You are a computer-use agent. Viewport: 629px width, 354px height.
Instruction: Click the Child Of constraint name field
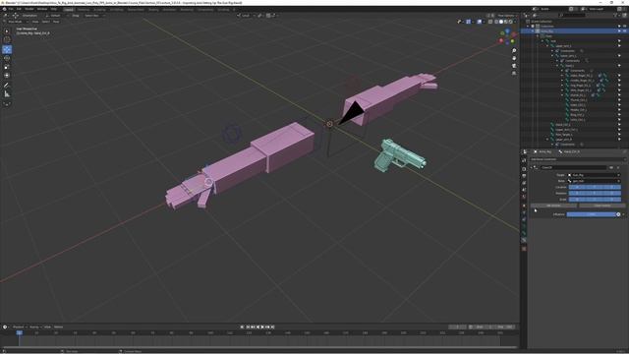[x=573, y=167]
